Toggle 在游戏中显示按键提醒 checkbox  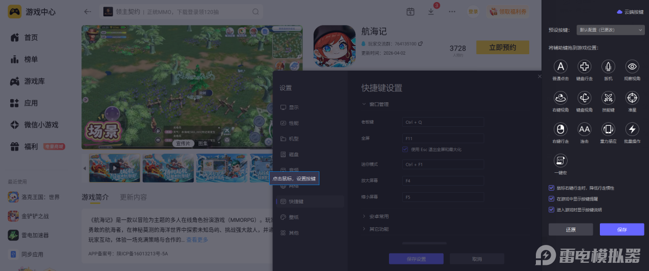pyautogui.click(x=551, y=198)
